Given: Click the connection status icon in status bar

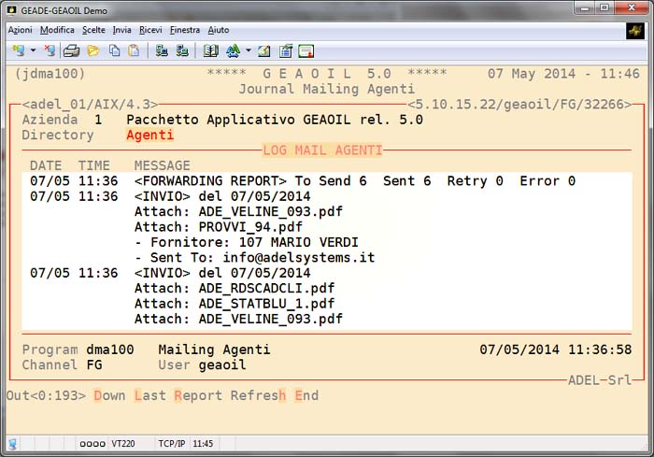Looking at the screenshot, I should [x=12, y=443].
